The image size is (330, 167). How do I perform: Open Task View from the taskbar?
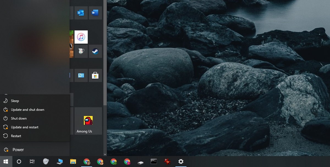click(32, 162)
